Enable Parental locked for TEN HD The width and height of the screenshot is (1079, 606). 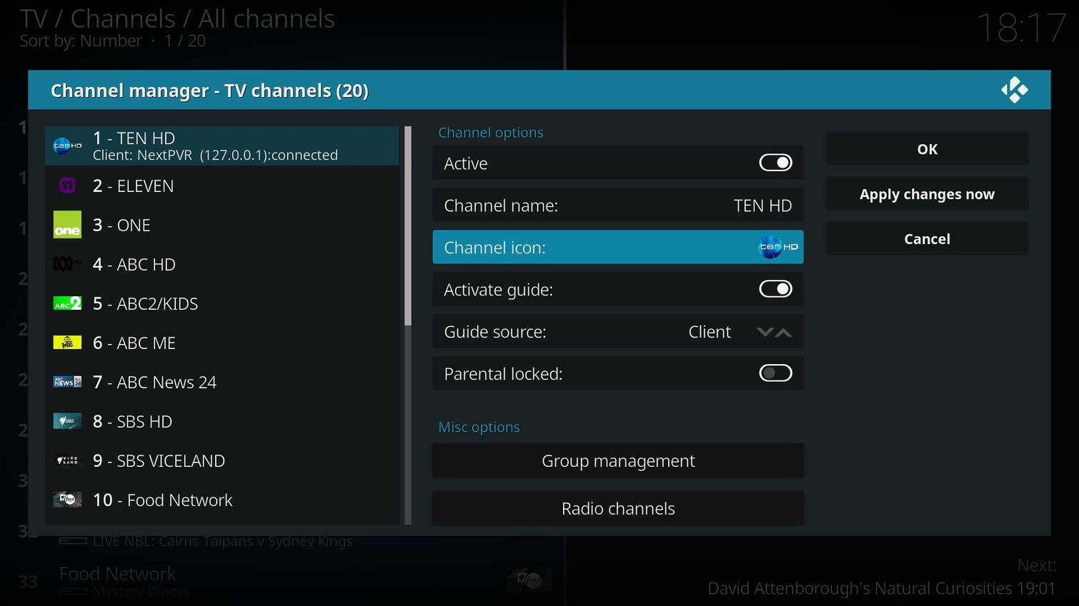(x=775, y=373)
